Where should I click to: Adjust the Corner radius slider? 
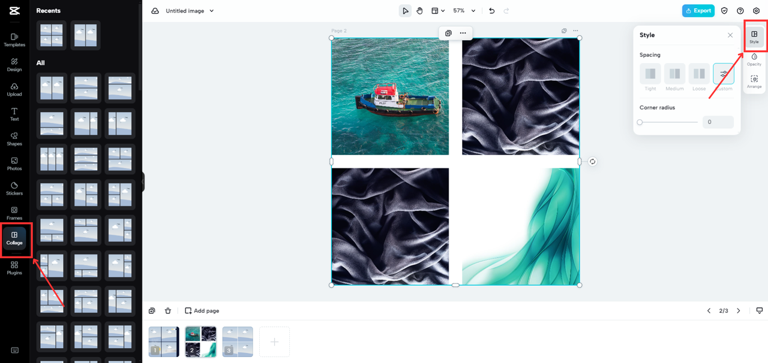pyautogui.click(x=668, y=122)
